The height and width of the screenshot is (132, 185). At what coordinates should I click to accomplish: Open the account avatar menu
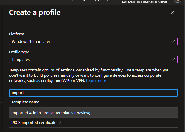tap(177, 1)
